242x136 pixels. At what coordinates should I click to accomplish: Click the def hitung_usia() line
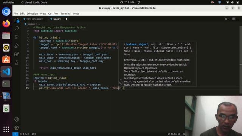47,37
